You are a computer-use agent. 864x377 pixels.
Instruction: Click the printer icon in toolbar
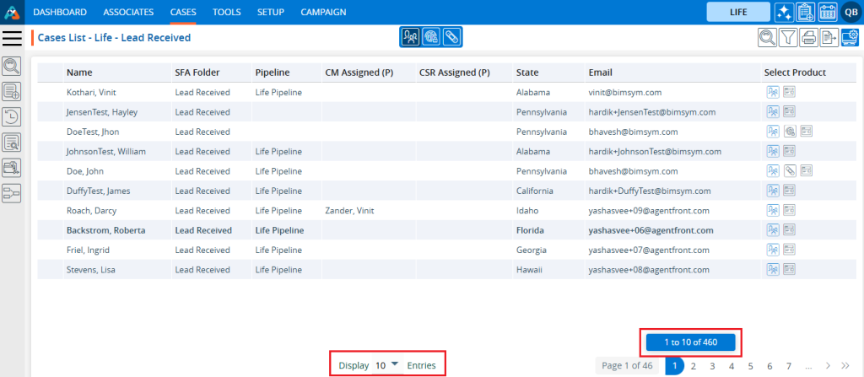point(808,37)
